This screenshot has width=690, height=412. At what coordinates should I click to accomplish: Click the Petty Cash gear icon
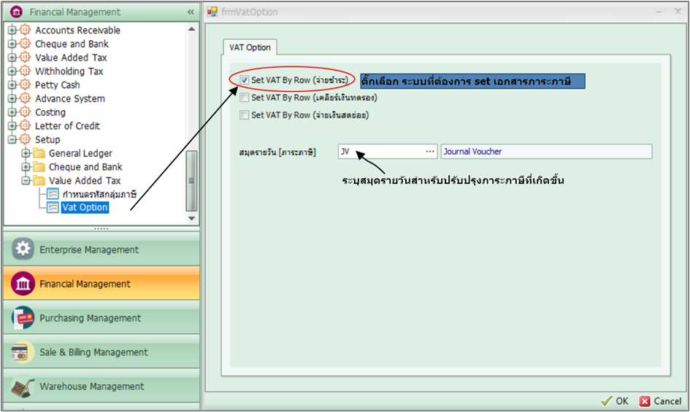(x=26, y=85)
